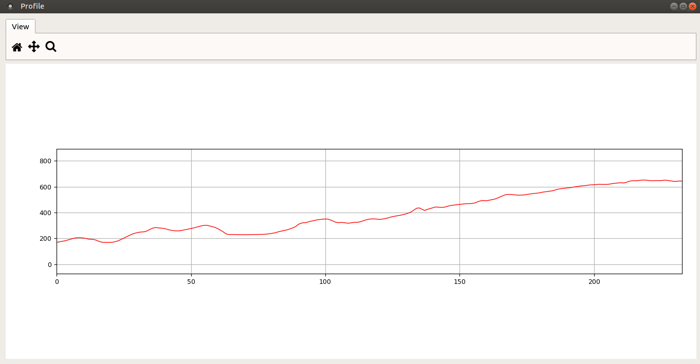Close the Profile window
This screenshot has width=700, height=364.
point(692,6)
